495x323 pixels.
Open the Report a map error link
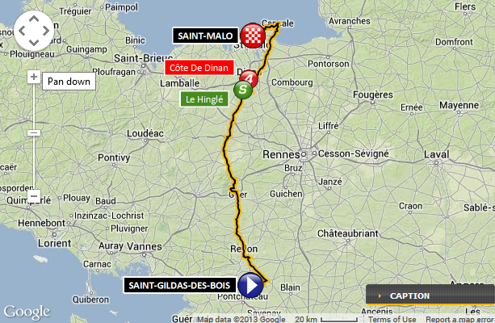(x=459, y=319)
